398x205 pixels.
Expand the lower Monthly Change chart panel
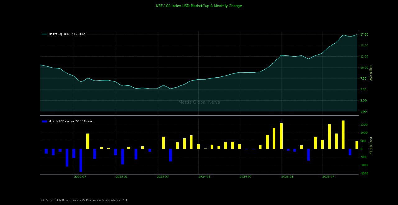(199, 146)
